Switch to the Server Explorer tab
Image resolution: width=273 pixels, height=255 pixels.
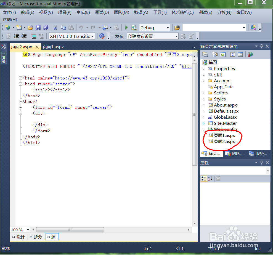(258, 153)
